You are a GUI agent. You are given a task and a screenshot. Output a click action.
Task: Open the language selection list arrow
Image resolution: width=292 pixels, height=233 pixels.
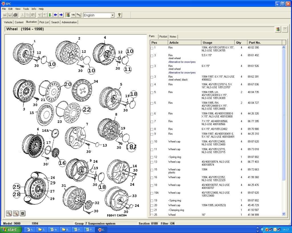[x=113, y=15]
